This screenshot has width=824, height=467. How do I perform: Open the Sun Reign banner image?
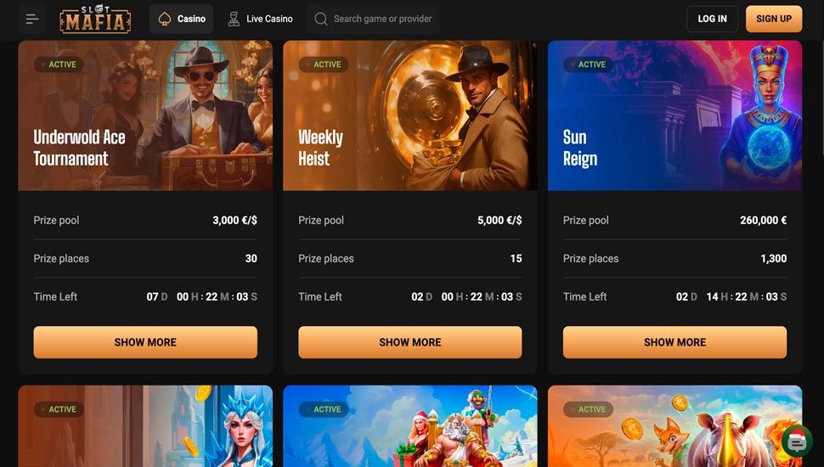(674, 115)
